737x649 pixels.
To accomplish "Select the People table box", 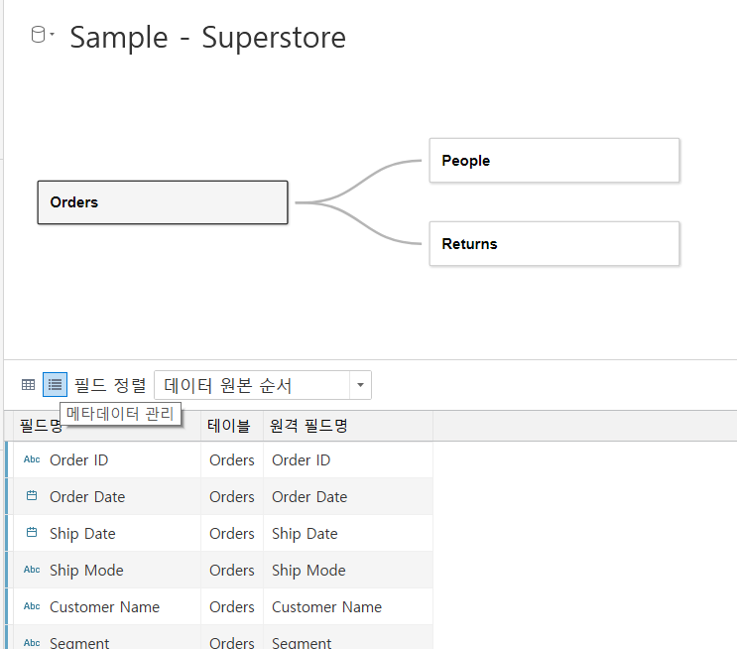I will tap(554, 161).
